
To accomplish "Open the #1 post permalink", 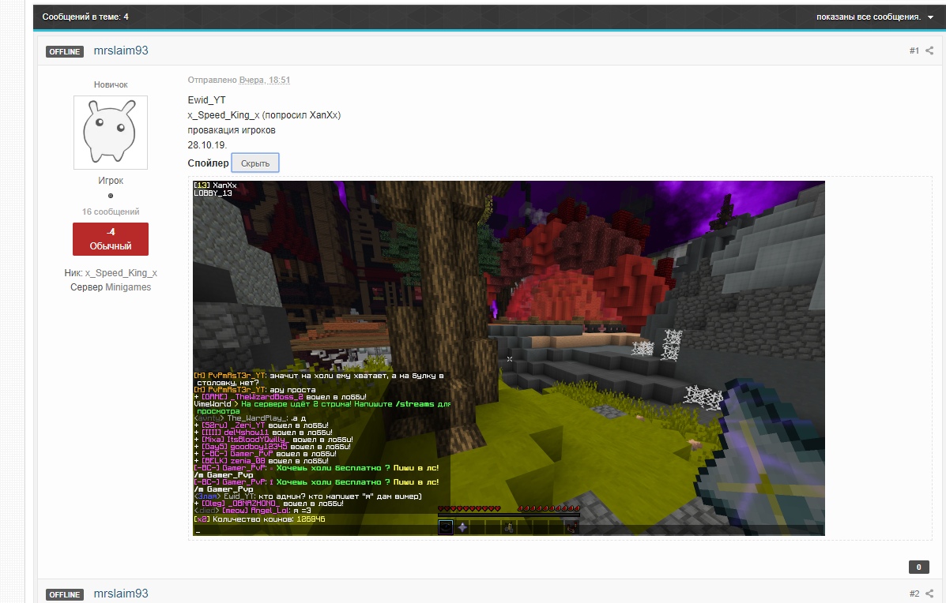I will [x=914, y=51].
